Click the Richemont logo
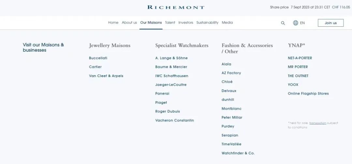This screenshot has height=164, width=352. 176,7
